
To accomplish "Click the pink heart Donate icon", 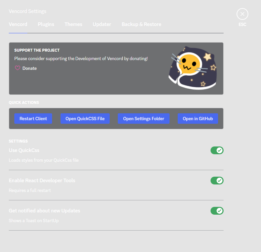I will pyautogui.click(x=18, y=68).
